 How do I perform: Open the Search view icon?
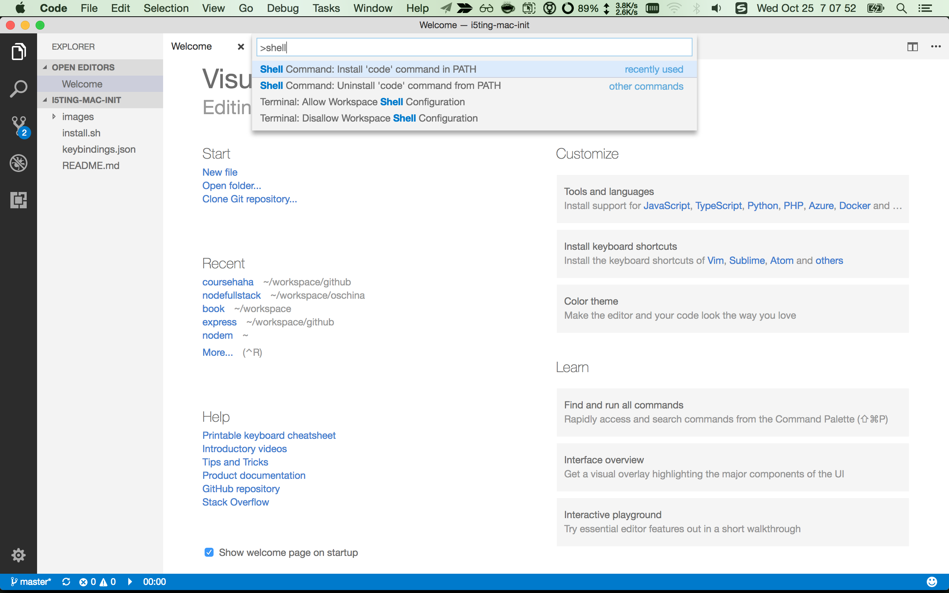pos(19,89)
